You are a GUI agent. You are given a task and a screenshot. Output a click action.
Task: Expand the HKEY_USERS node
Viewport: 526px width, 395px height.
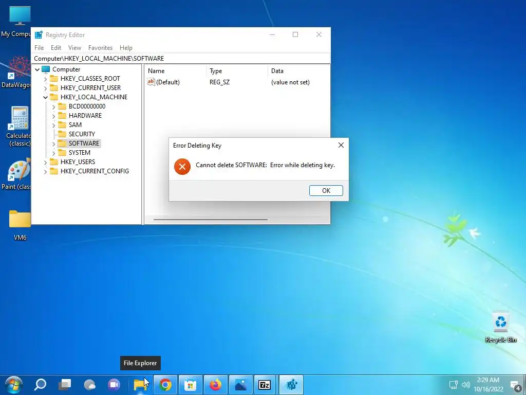[45, 162]
